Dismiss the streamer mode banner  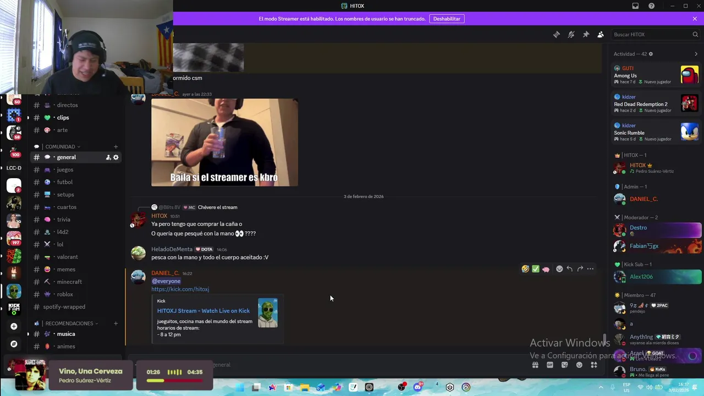pos(695,19)
